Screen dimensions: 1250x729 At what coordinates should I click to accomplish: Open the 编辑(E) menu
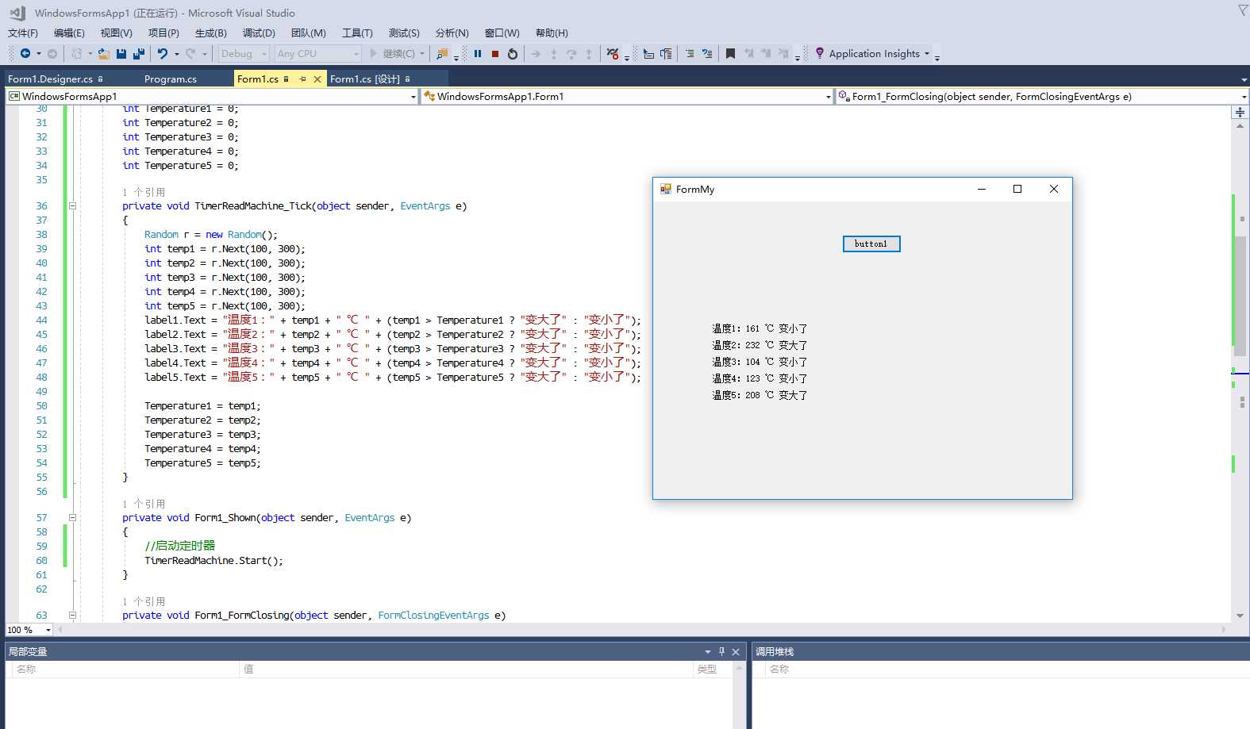pos(69,33)
